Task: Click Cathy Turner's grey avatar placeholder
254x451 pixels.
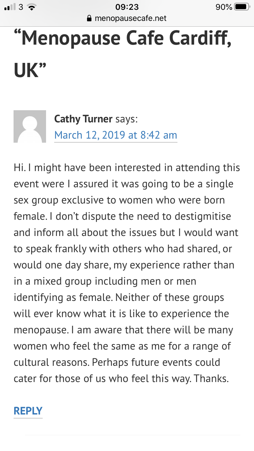Action: 30,126
